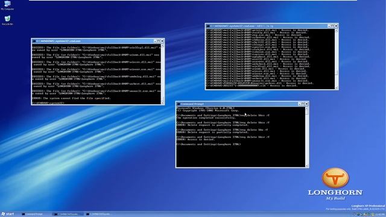Click 'The system cannot find the file specified' line
Screen dimensions: 386x217
[x=71, y=98]
